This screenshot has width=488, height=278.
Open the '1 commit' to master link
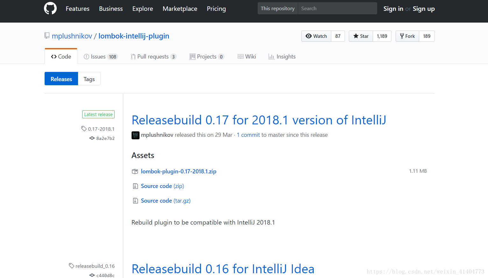coord(248,135)
